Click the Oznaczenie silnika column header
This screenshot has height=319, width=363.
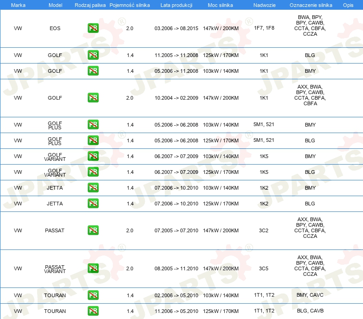(311, 5)
